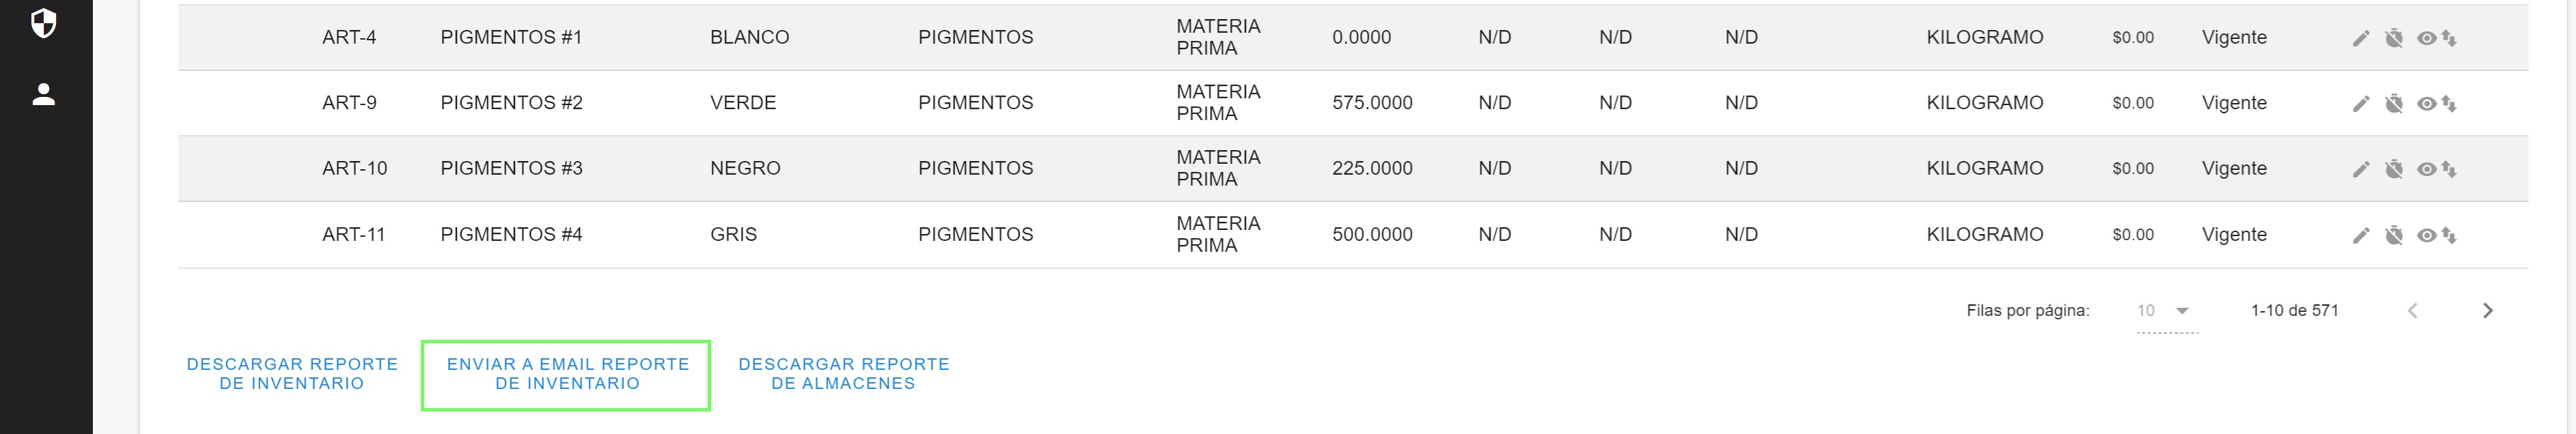Screen dimensions: 2576x434
Task: Click the up-down arrows icon for ART-11
Action: click(x=2449, y=235)
